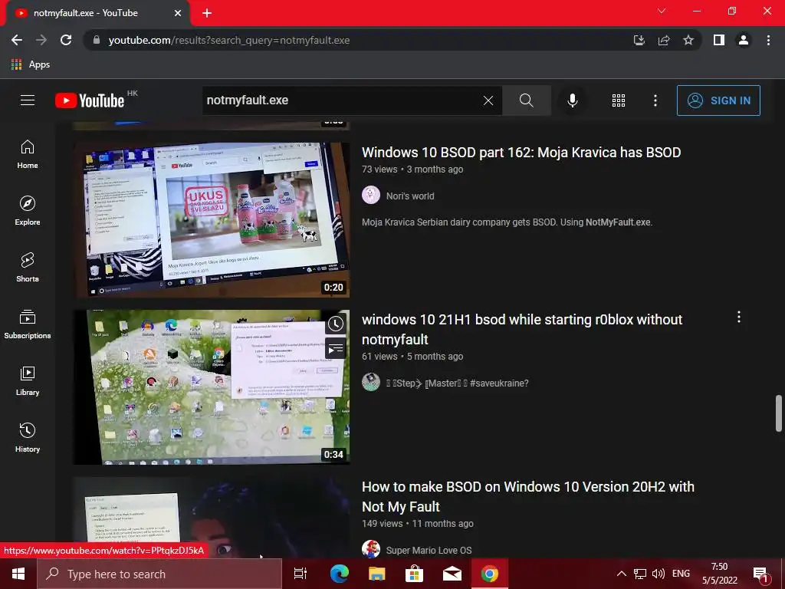Open Library in the sidebar

coord(28,381)
